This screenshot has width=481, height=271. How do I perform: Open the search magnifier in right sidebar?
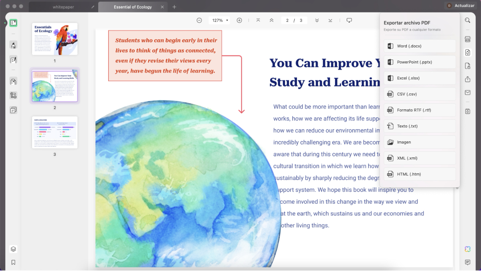[x=467, y=20]
